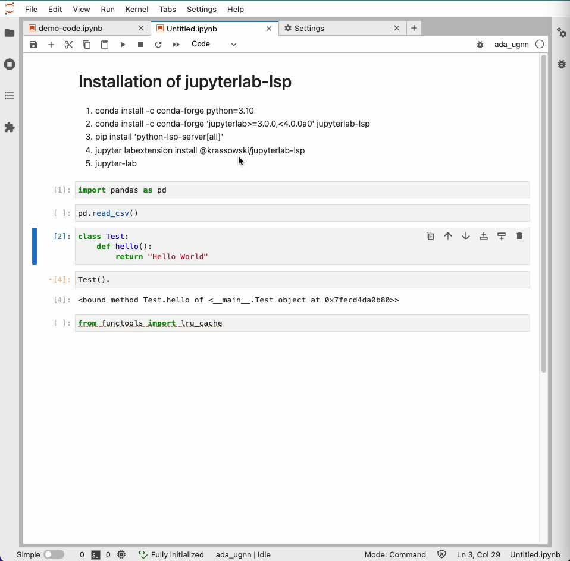
Task: Click the Fully initialized LSP status
Action: pyautogui.click(x=171, y=554)
